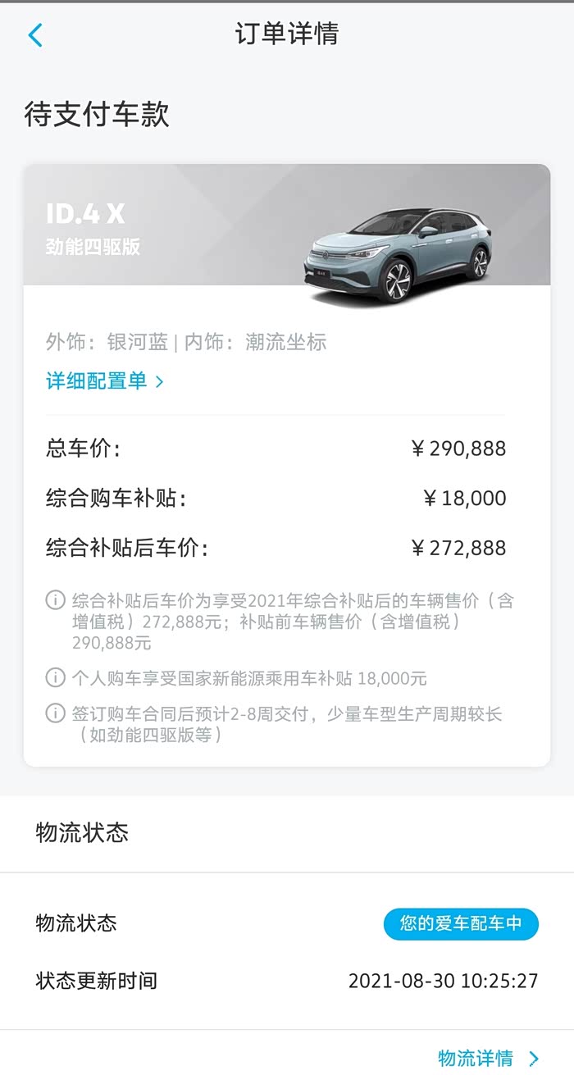574x1075 pixels.
Task: Expand 详细配置单 chevron arrow
Action: (160, 381)
